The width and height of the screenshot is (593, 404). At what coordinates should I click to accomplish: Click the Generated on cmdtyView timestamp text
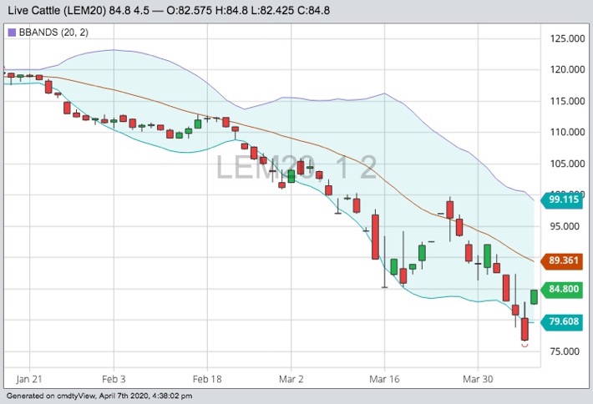(x=99, y=396)
